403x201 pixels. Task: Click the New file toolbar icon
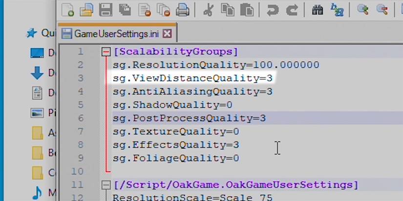(x=68, y=9)
